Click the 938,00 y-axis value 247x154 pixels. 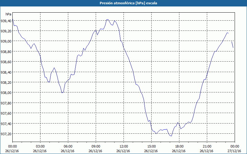pos(6,93)
